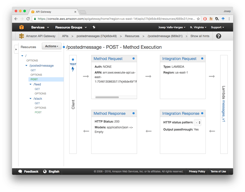Click the pin shortcut icon in AWS navbar
The width and height of the screenshot is (245, 192).
pyautogui.click(x=94, y=27)
